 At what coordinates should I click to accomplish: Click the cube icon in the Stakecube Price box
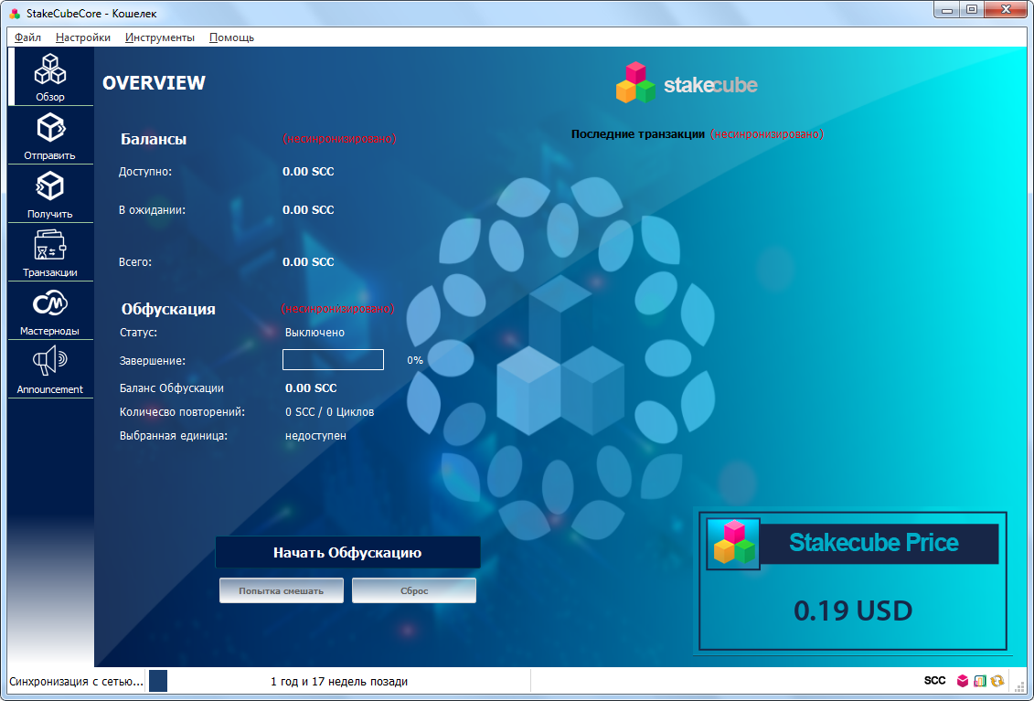(733, 543)
